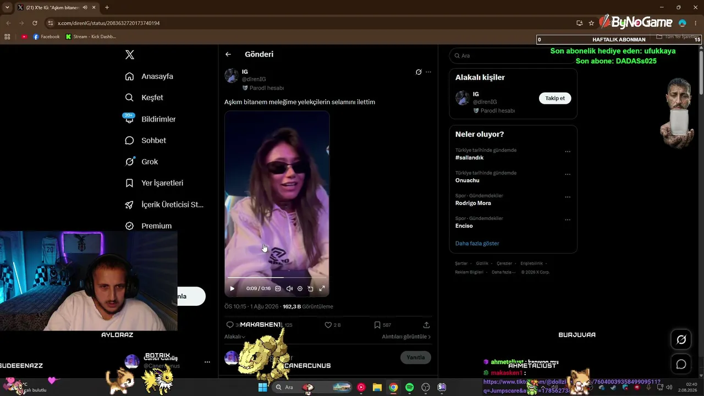This screenshot has width=704, height=396.
Task: Open the Chrome apps grid icon
Action: [x=7, y=37]
